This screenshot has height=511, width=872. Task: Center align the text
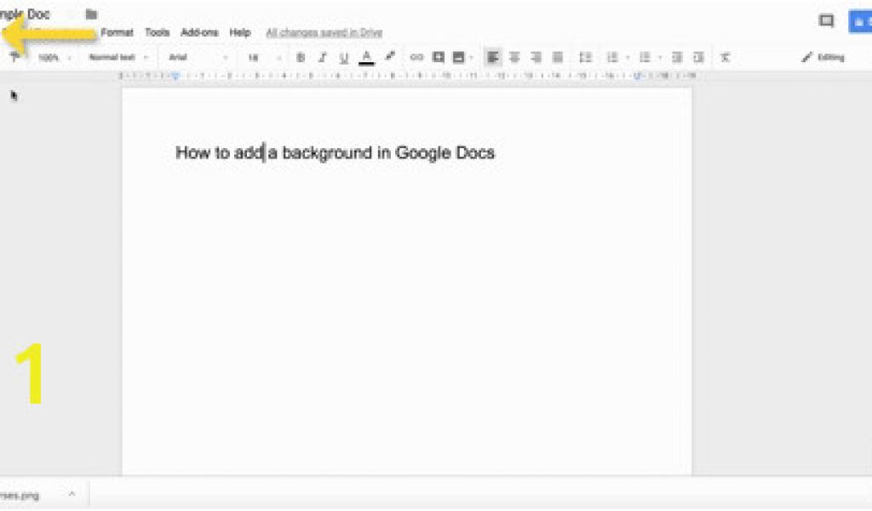[x=514, y=57]
